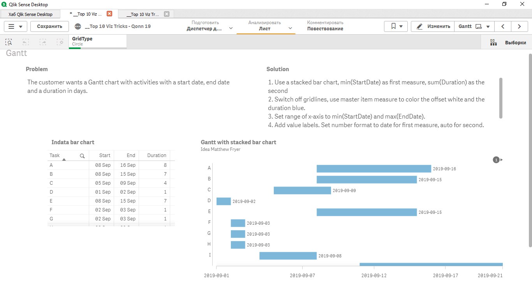Click the Gantt with stacked bar chart title
532x283 pixels.
[x=238, y=142]
